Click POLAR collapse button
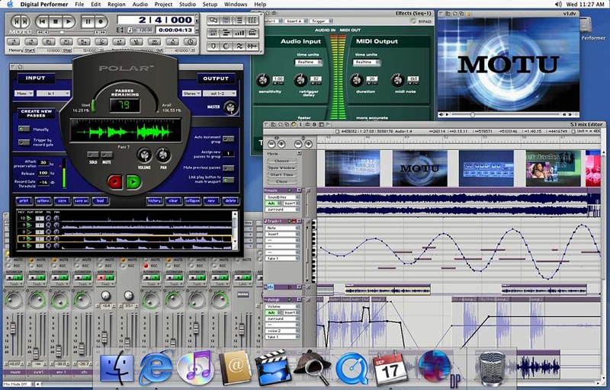 (192, 201)
